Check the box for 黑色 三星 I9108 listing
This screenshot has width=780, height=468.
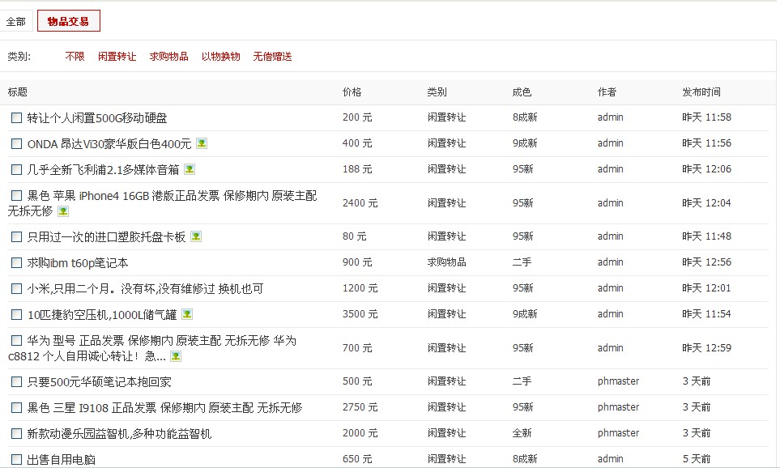click(16, 408)
